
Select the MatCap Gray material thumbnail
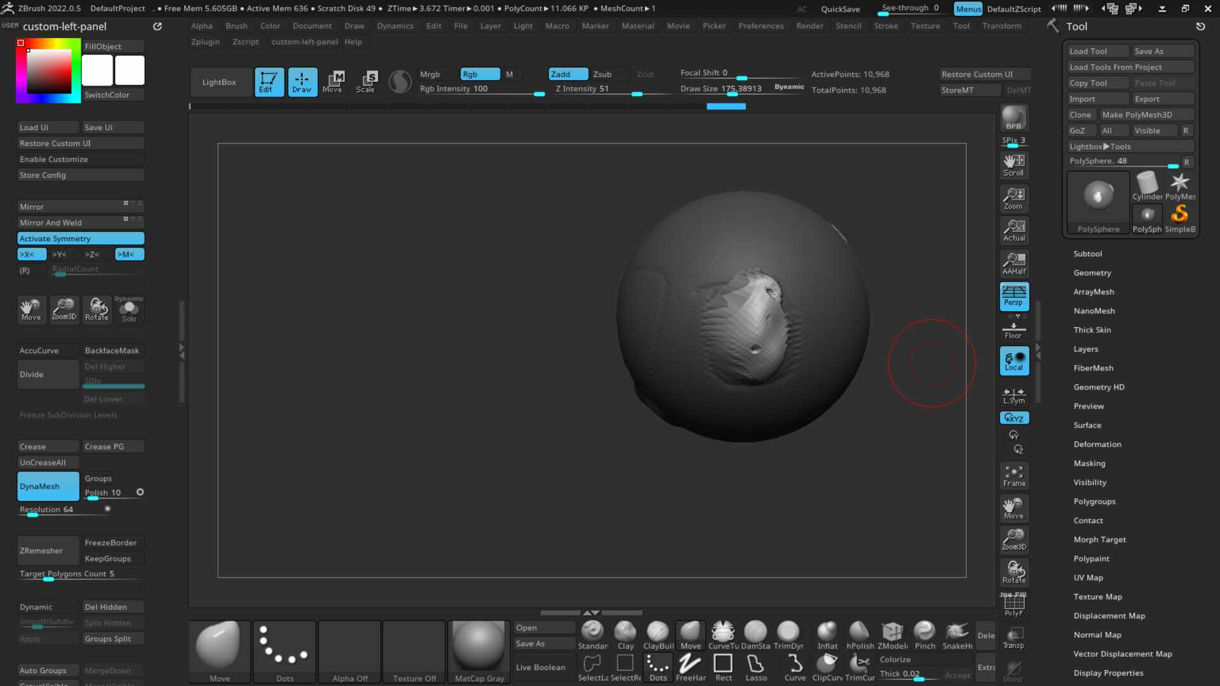[479, 652]
